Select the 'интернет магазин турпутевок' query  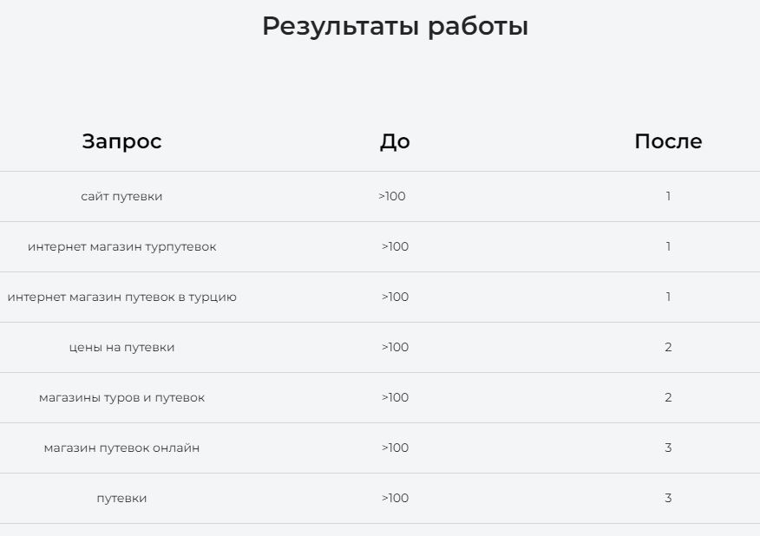point(121,246)
